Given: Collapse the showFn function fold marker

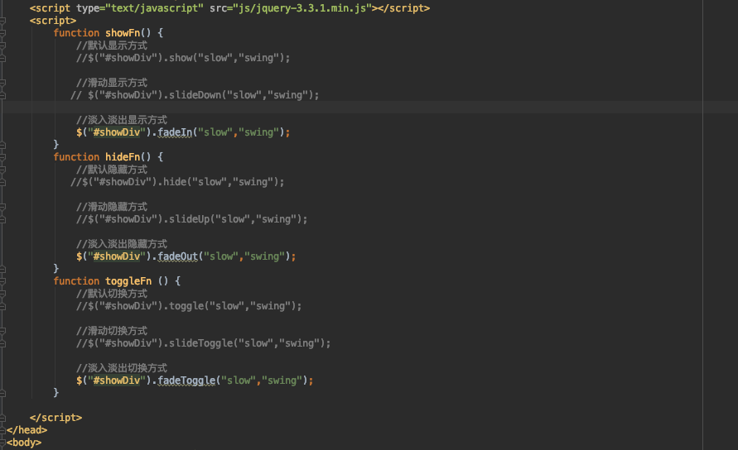Looking at the screenshot, I should coord(2,33).
